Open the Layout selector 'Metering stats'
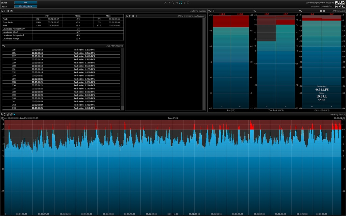This screenshot has height=216, width=346. tap(26, 6)
